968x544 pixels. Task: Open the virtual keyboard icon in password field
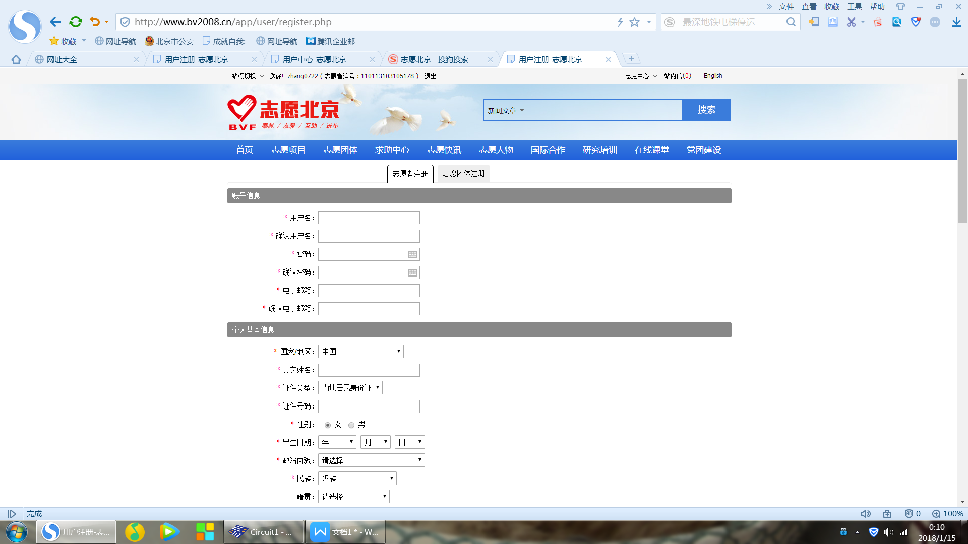click(x=412, y=254)
